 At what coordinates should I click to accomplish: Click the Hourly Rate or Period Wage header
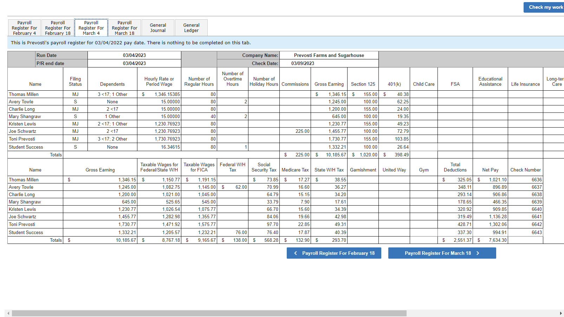[159, 82]
